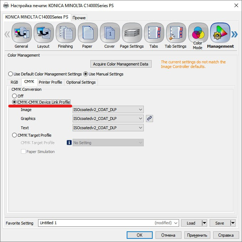Open the Page Settings icon
The image size is (242, 242).
132,33
